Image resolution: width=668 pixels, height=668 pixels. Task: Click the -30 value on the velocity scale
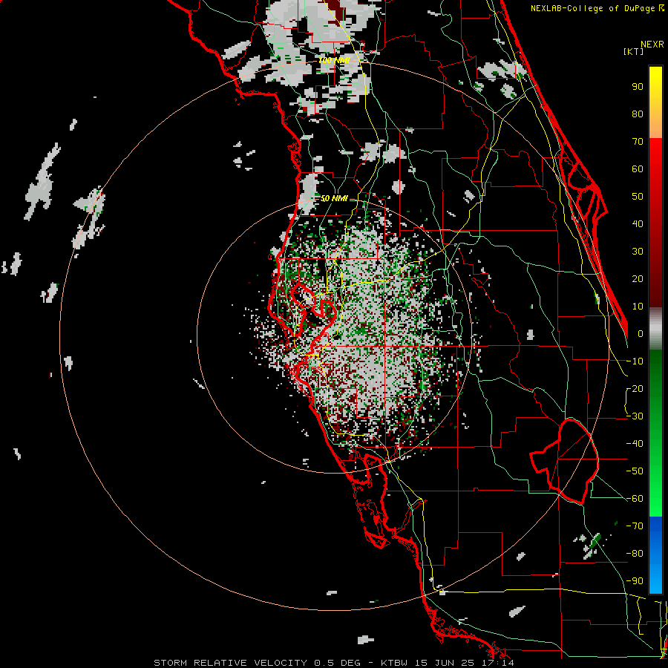[x=635, y=416]
